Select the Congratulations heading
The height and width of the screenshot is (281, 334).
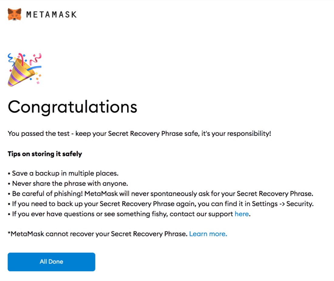click(73, 107)
